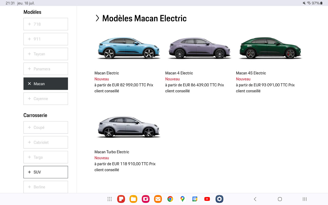Open the green Macan 4S Electric image
The image size is (328, 205).
[270, 48]
